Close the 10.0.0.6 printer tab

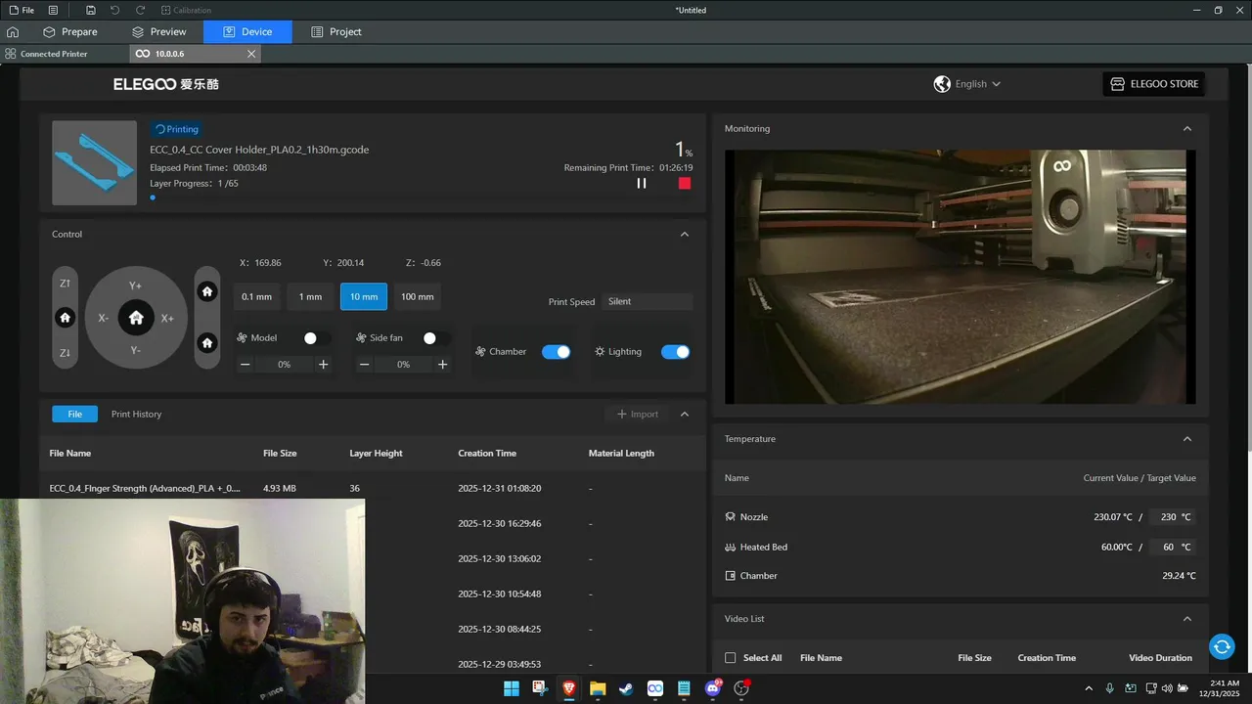[x=251, y=54]
